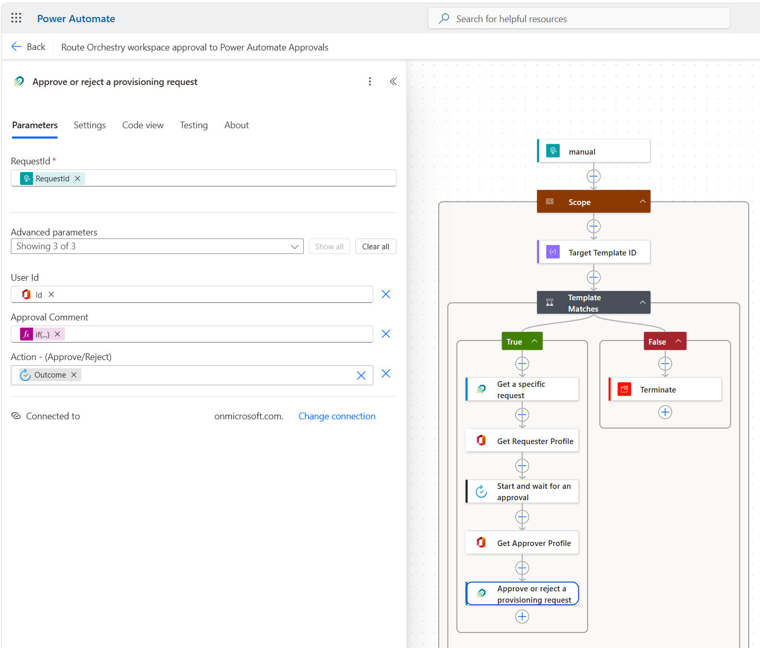Add a step after Terminate

coord(665,412)
